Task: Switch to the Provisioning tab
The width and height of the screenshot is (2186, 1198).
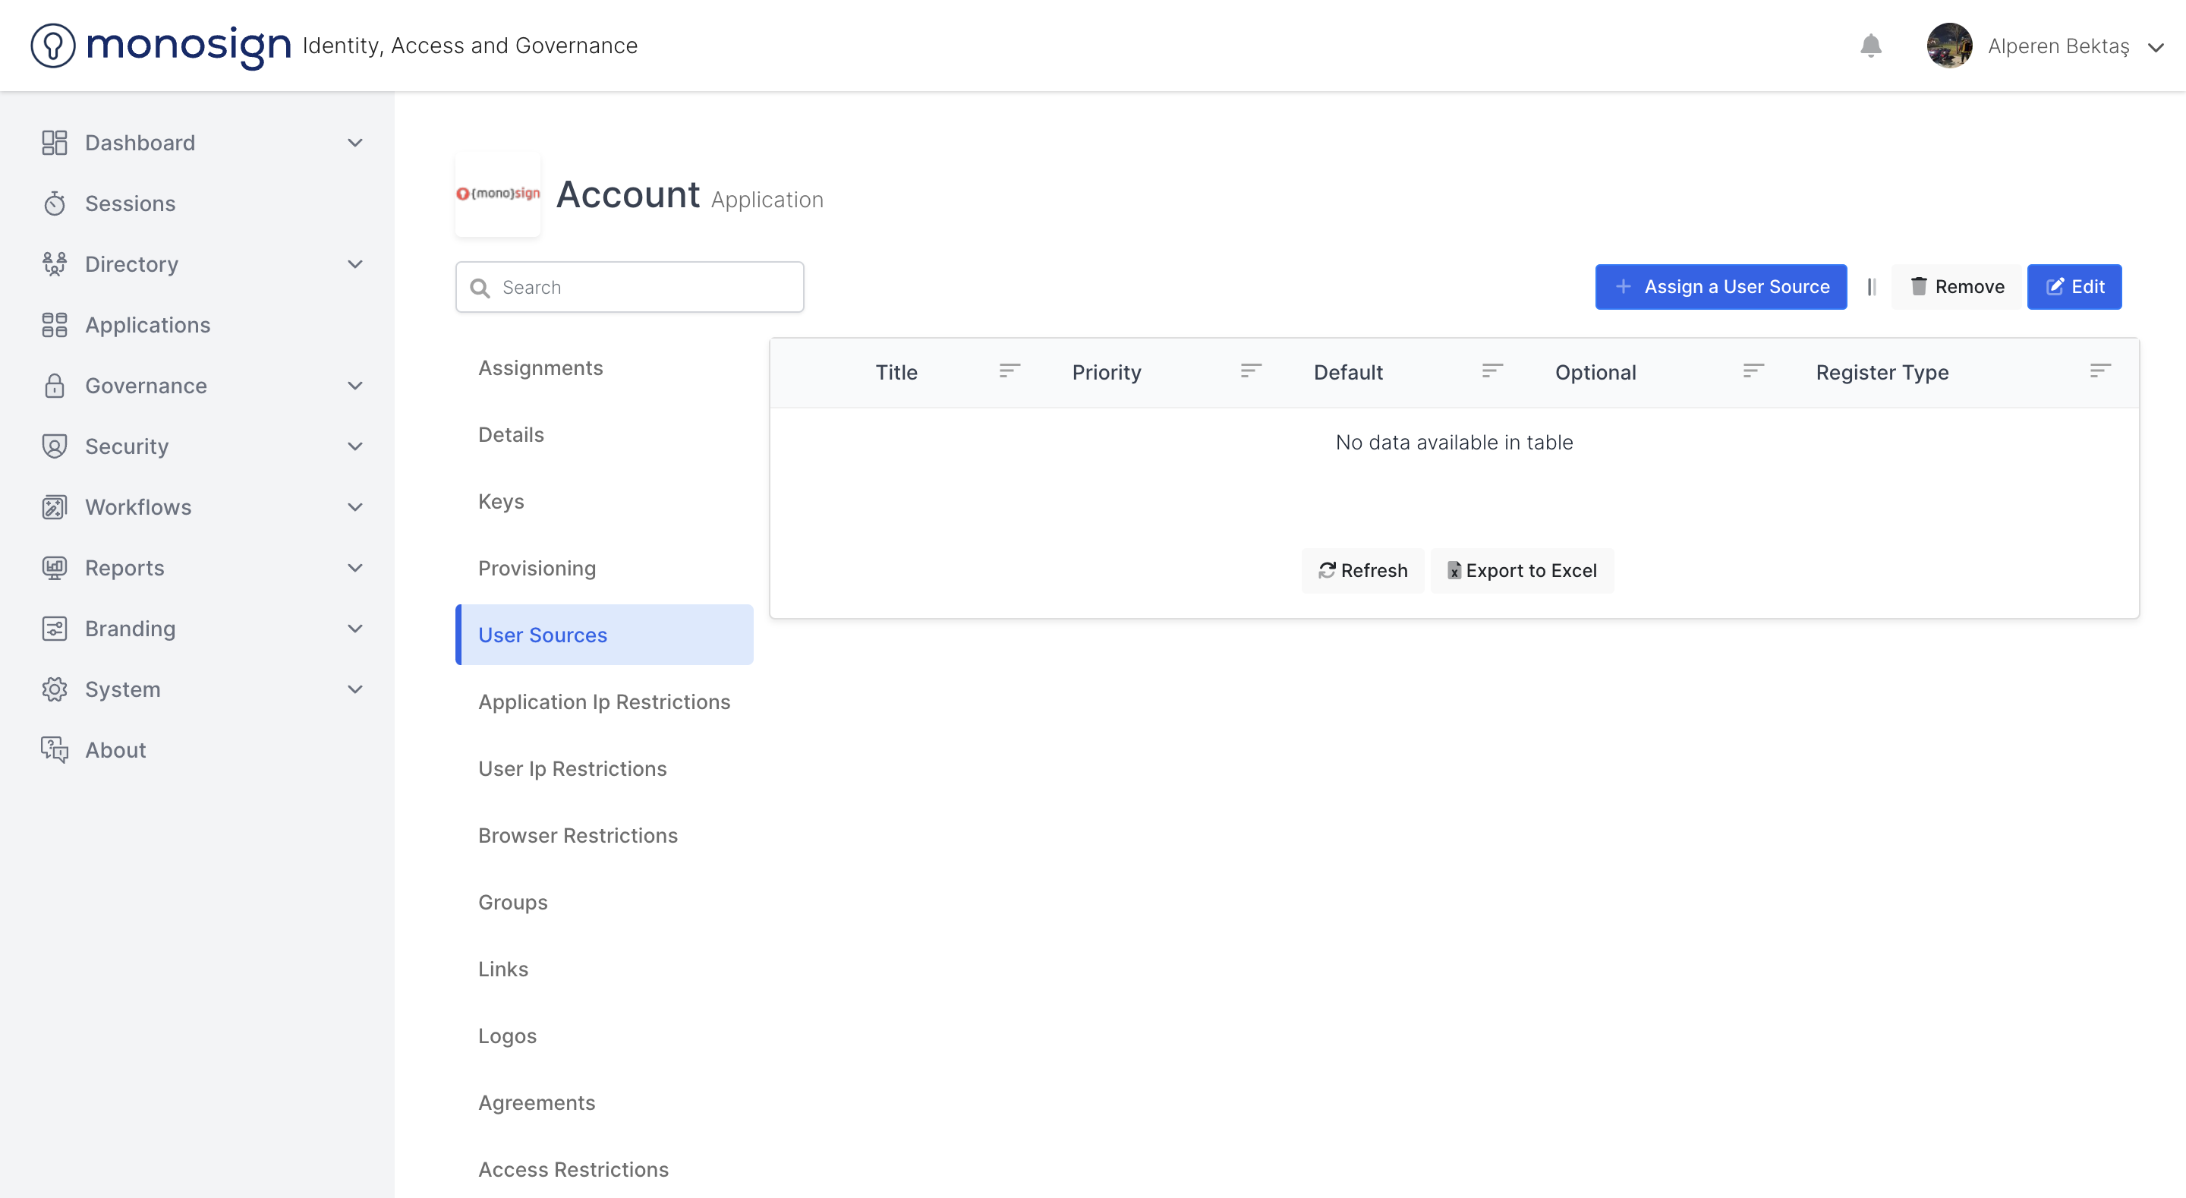Action: [x=537, y=568]
